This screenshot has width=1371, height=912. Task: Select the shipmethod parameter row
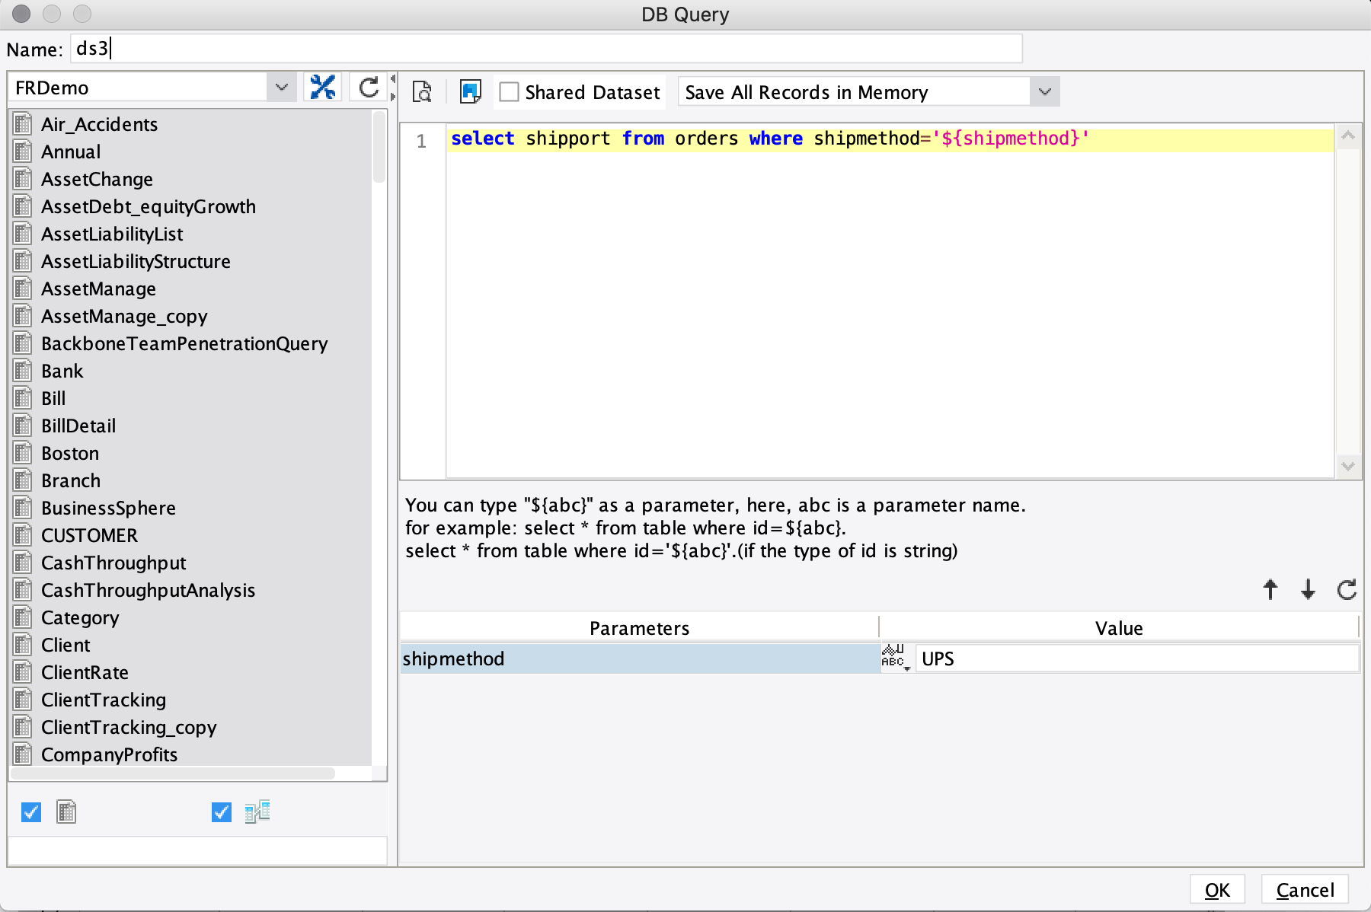point(640,658)
